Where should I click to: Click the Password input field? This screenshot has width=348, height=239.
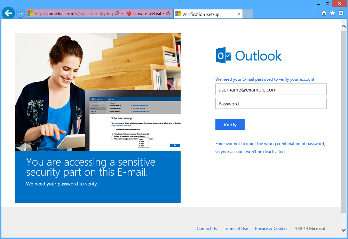coord(271,103)
